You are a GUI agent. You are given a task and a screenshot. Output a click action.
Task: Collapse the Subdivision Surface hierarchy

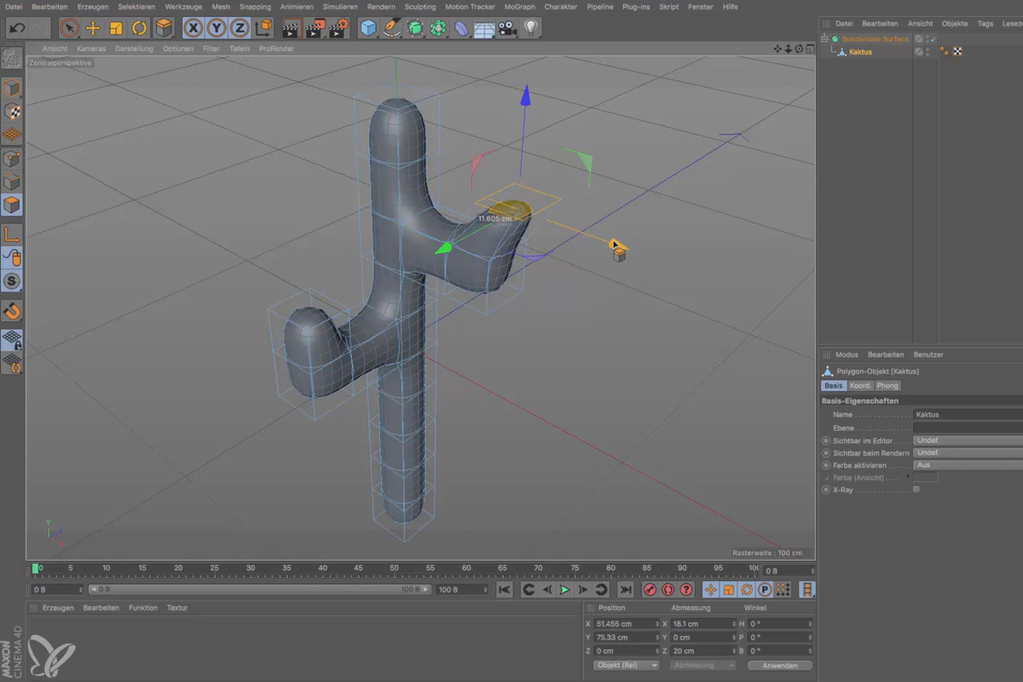[x=824, y=39]
